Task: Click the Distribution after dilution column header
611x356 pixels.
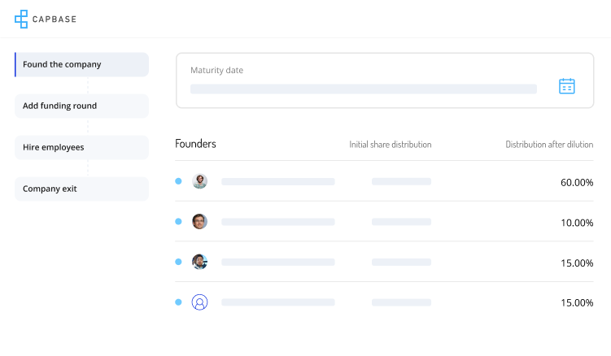Action: [x=549, y=145]
